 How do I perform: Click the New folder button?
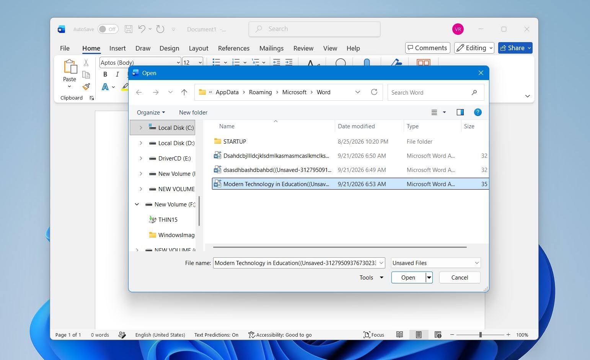(x=193, y=112)
